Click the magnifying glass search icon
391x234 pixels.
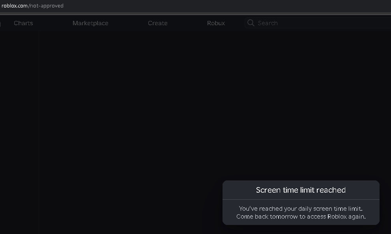(251, 23)
